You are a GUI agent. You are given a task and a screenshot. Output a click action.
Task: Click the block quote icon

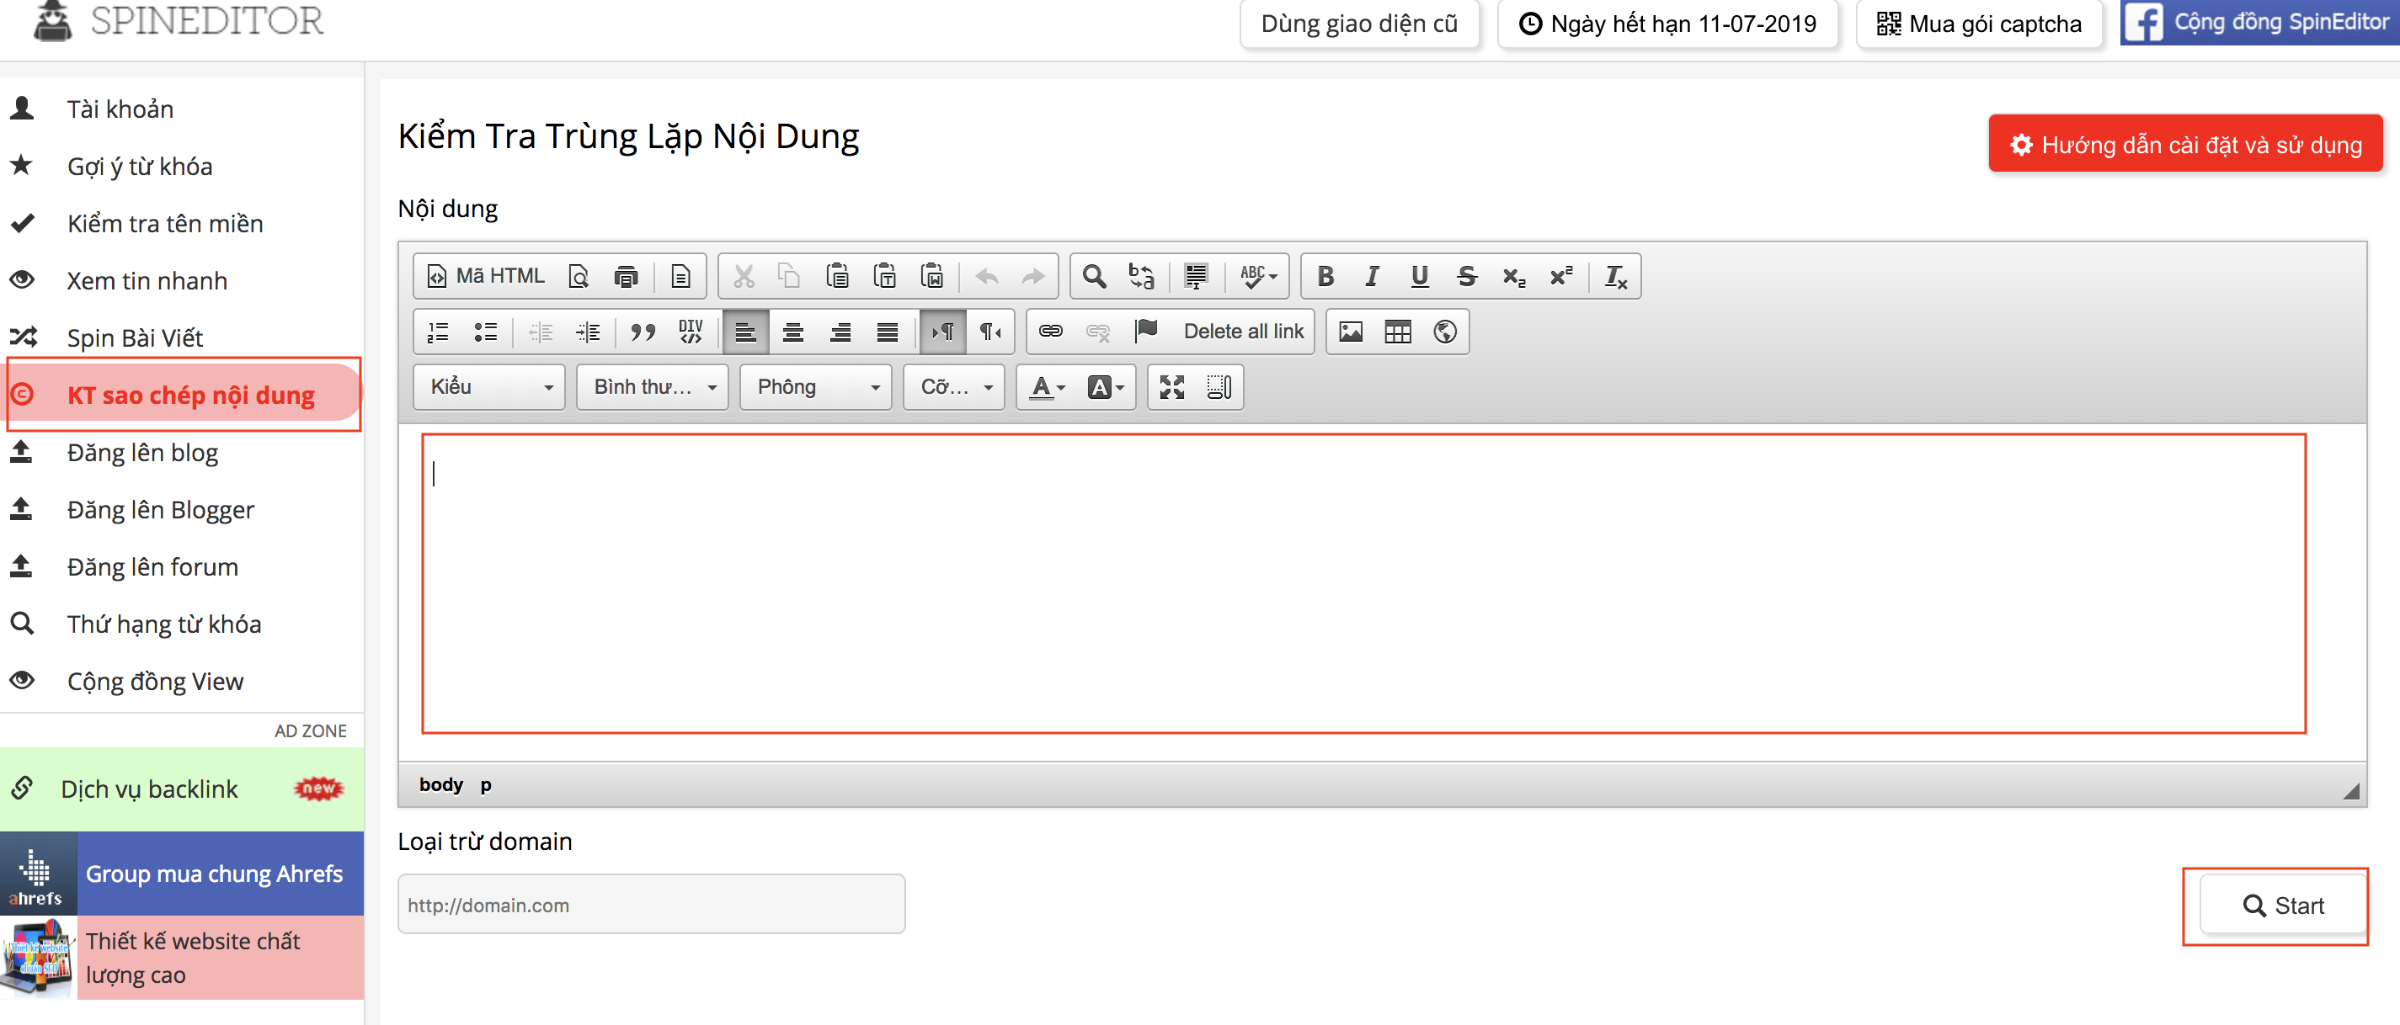643,332
